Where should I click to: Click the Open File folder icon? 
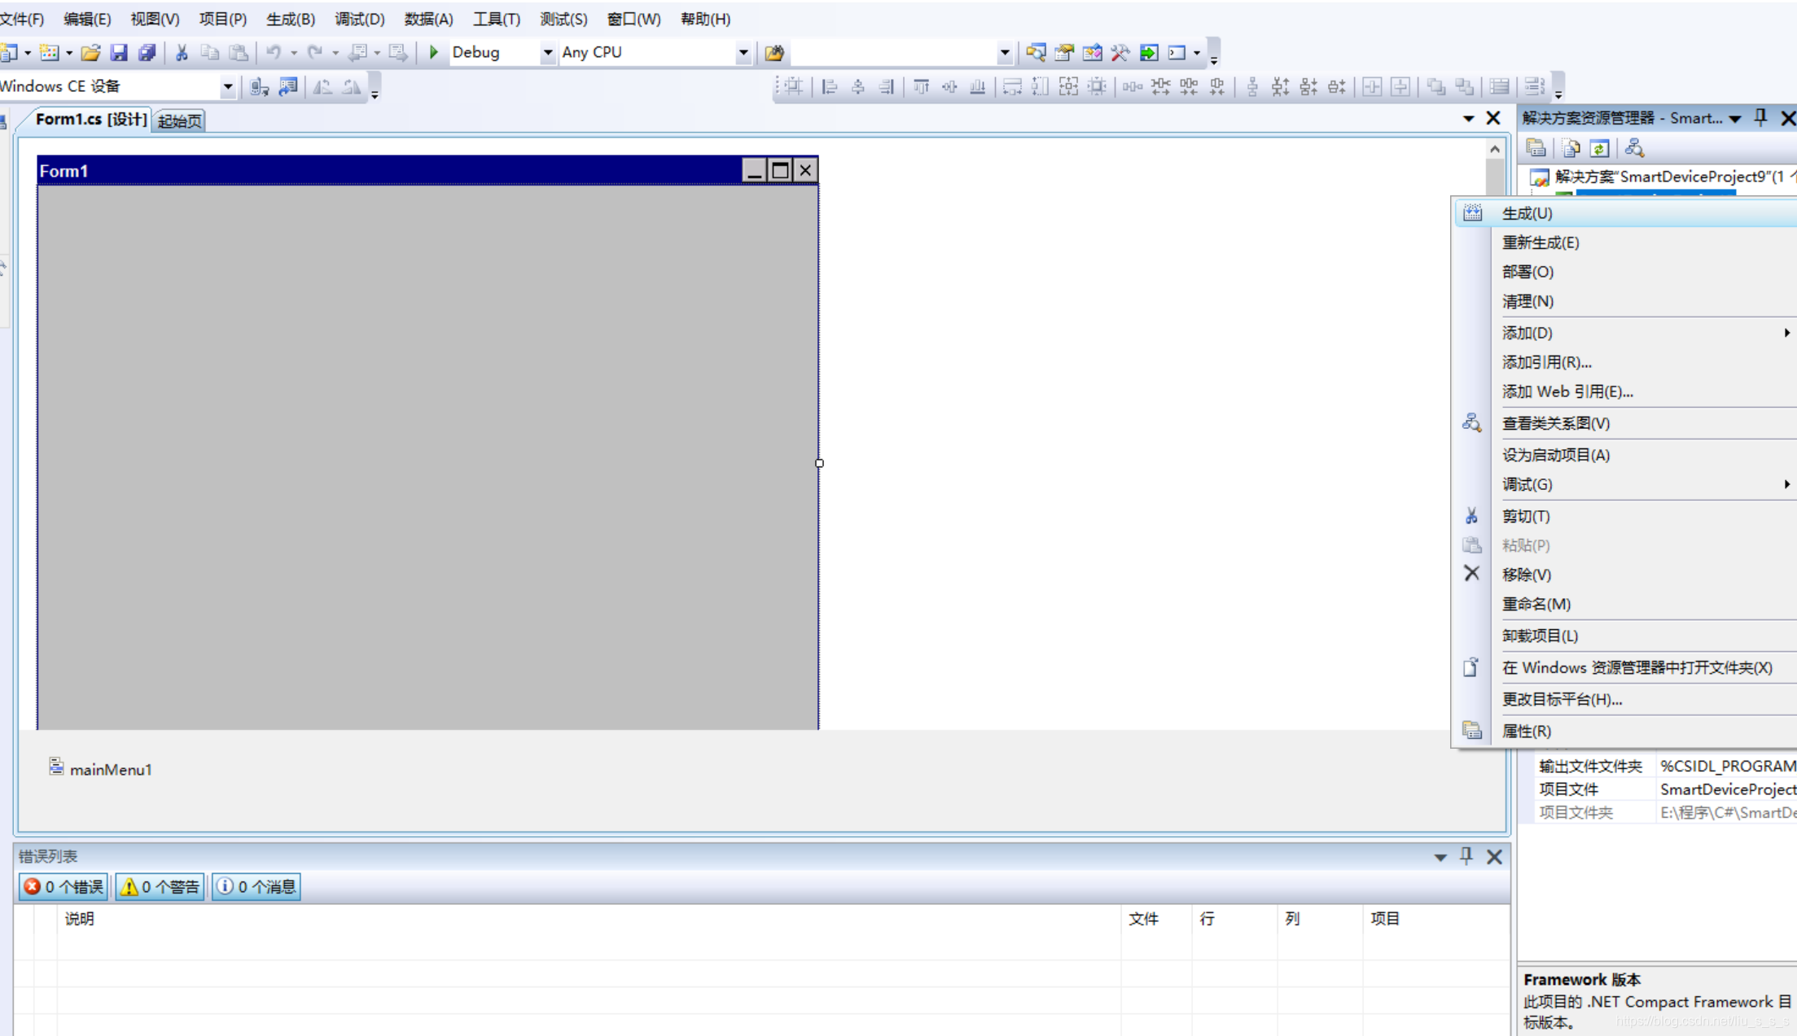pos(90,53)
